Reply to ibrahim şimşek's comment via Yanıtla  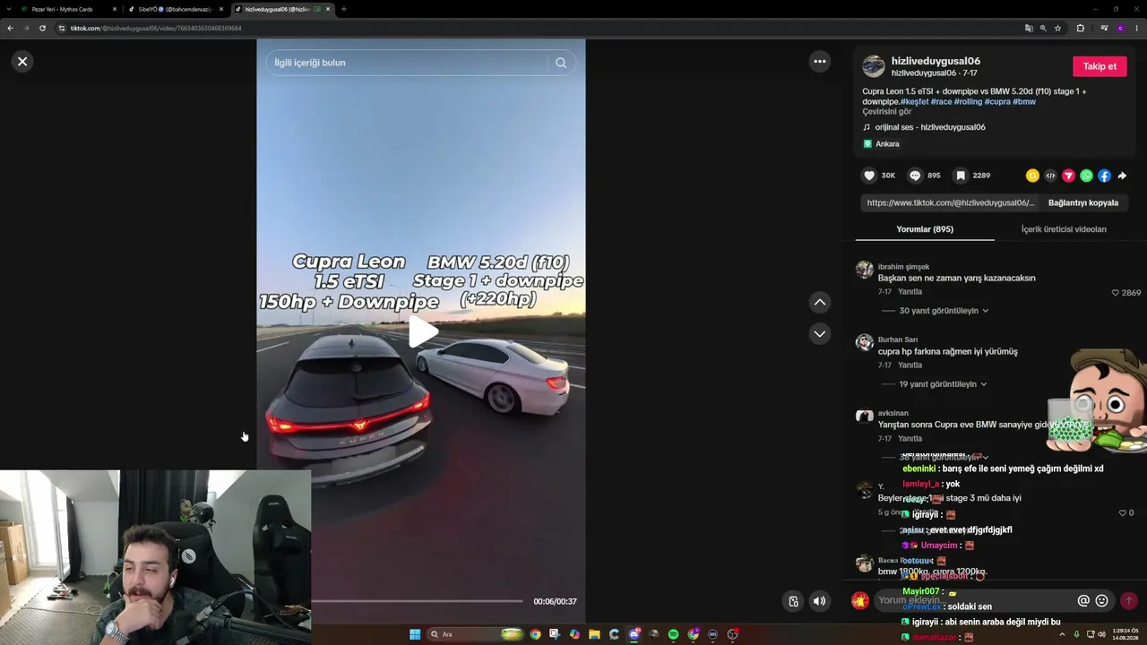point(910,292)
